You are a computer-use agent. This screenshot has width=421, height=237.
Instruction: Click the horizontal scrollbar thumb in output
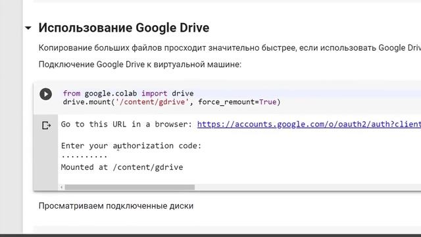pos(130,187)
